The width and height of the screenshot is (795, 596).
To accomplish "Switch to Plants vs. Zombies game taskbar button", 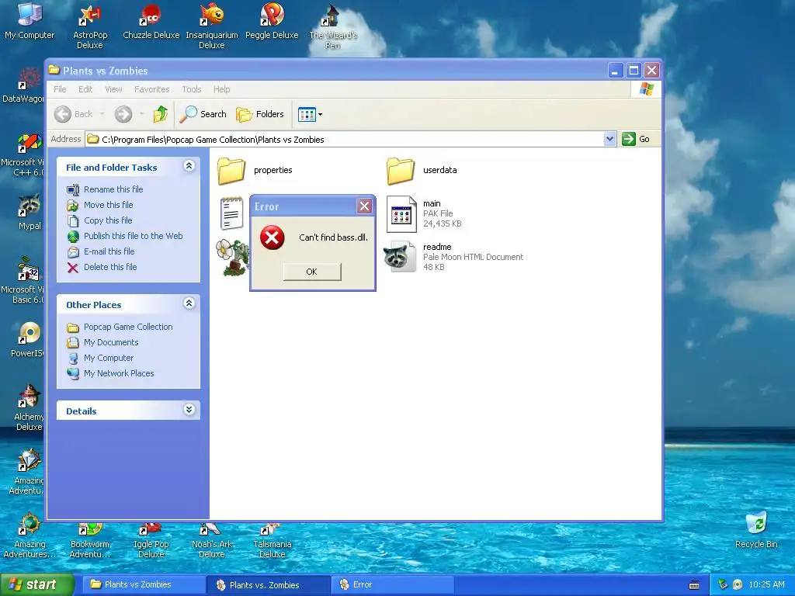I will coord(268,585).
